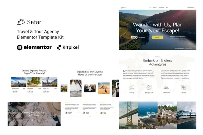Click the Elementor circular E logo

tap(20, 47)
